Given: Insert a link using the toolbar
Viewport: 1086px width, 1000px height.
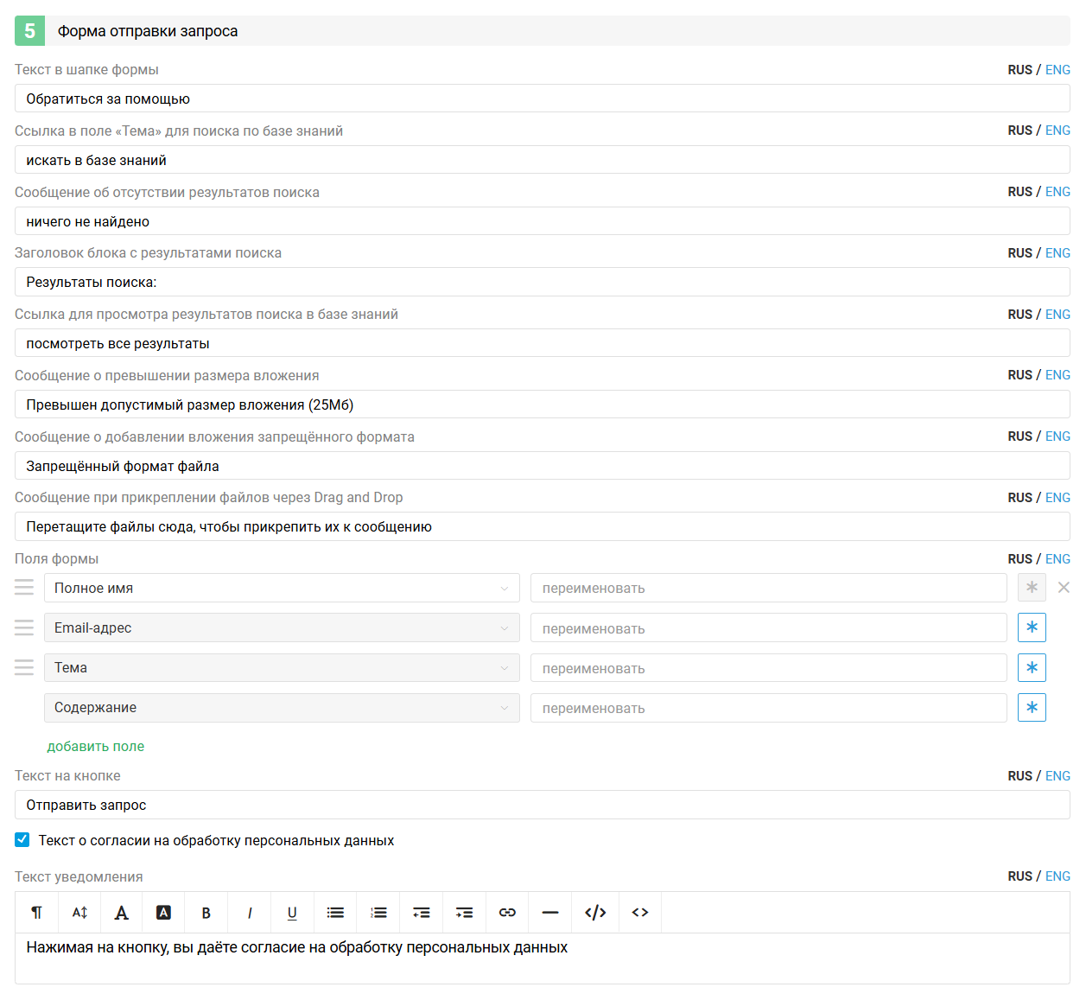Looking at the screenshot, I should coord(507,913).
